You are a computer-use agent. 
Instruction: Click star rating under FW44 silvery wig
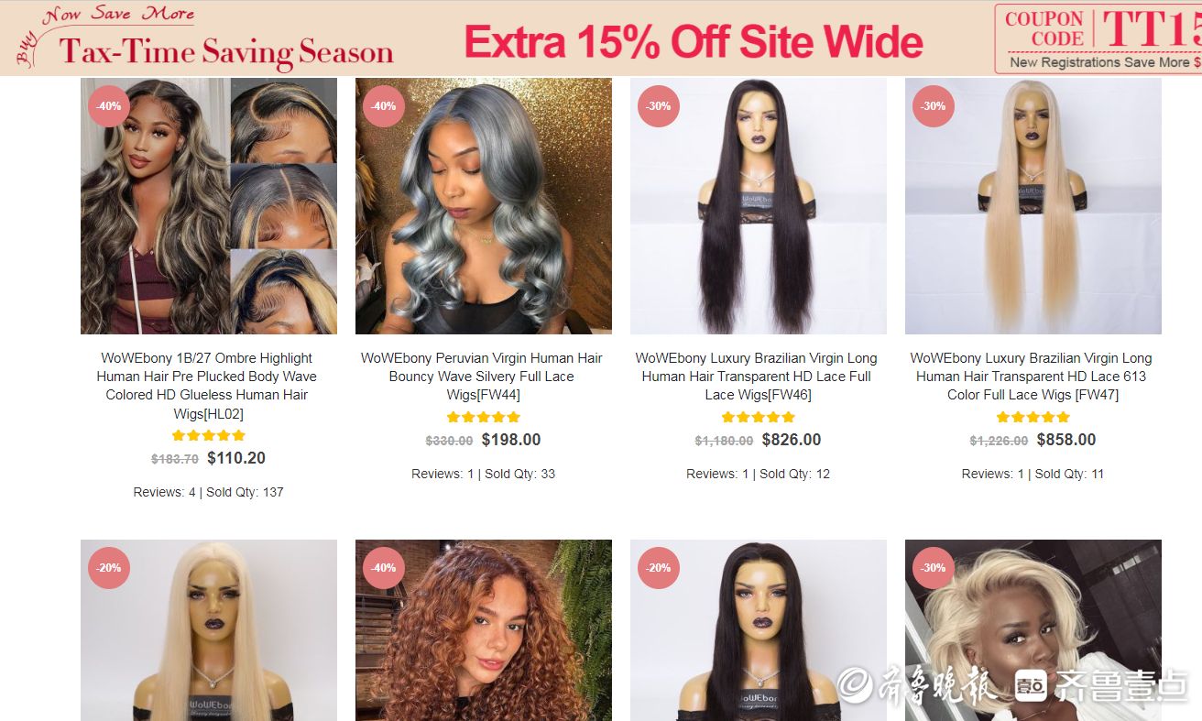point(484,417)
